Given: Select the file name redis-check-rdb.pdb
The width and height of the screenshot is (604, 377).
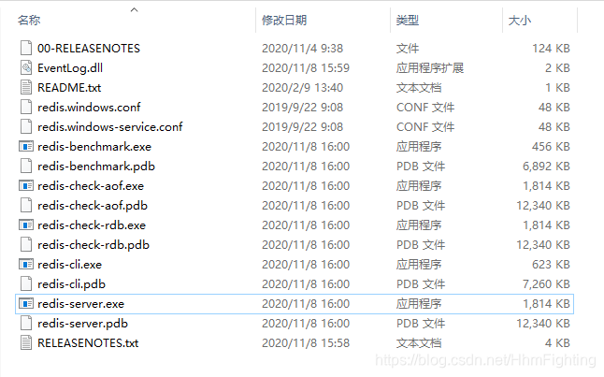Looking at the screenshot, I should click(x=93, y=245).
